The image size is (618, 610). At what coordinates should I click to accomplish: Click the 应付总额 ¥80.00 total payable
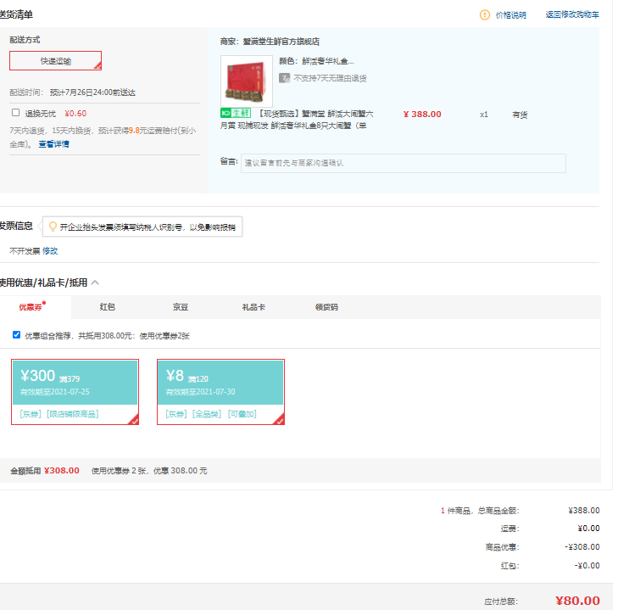click(x=577, y=601)
